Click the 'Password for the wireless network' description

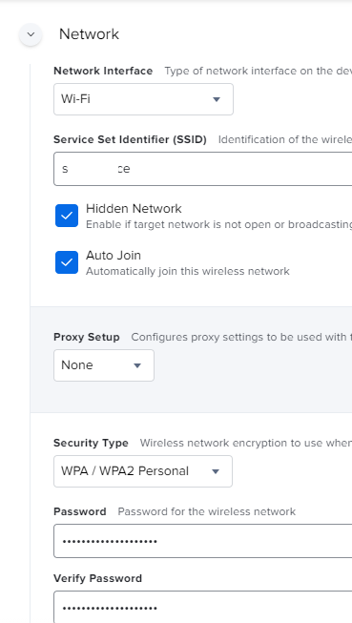[207, 511]
